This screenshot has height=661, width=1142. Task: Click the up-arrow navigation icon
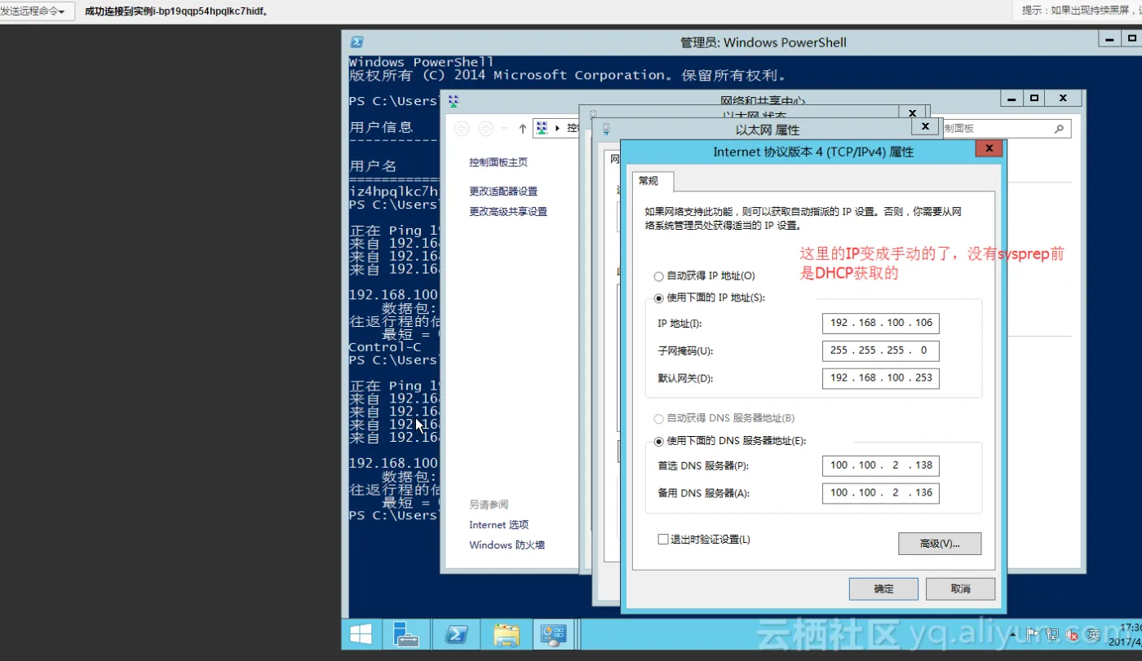click(522, 129)
